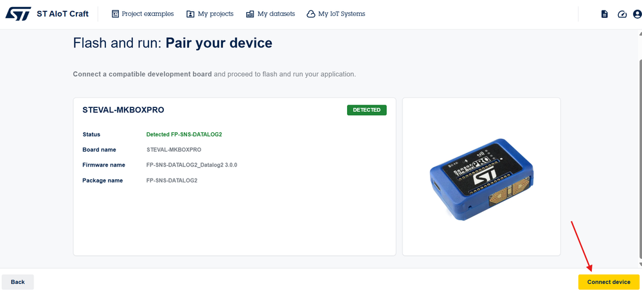Viewport: 642px width, 291px height.
Task: Click firmware value 'FP-SNS-DATALOG2_Datalog2 3.0.0'
Action: pos(192,165)
